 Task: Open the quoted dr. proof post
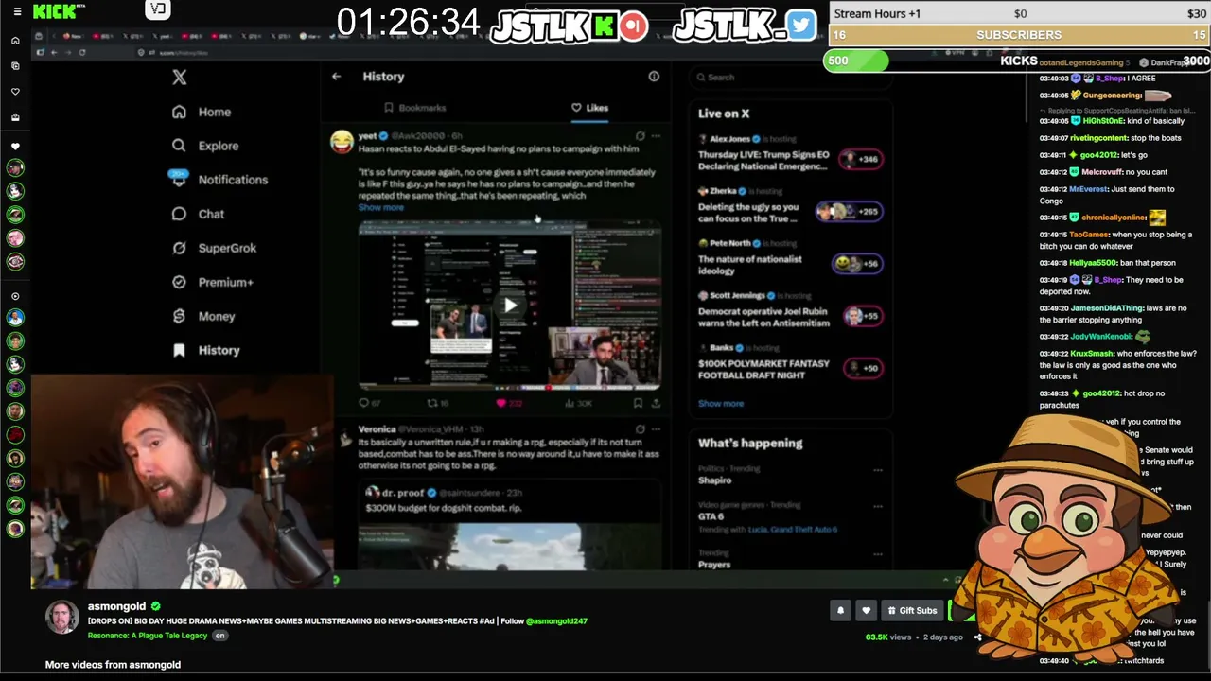click(510, 526)
